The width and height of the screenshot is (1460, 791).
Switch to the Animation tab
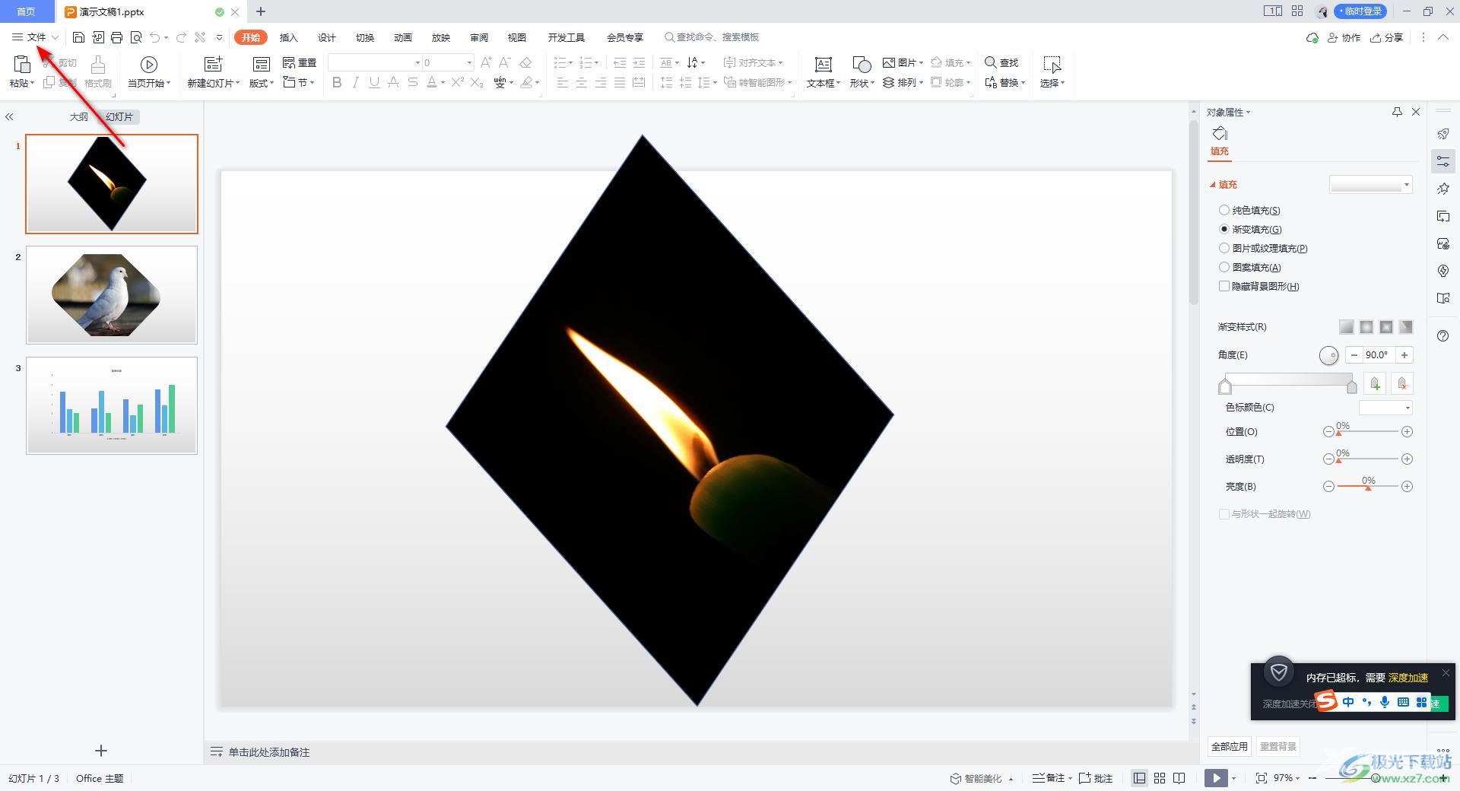point(403,37)
